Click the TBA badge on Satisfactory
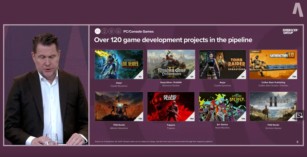Image resolution: width=307 pixels, height=157 pixels. (x=294, y=77)
